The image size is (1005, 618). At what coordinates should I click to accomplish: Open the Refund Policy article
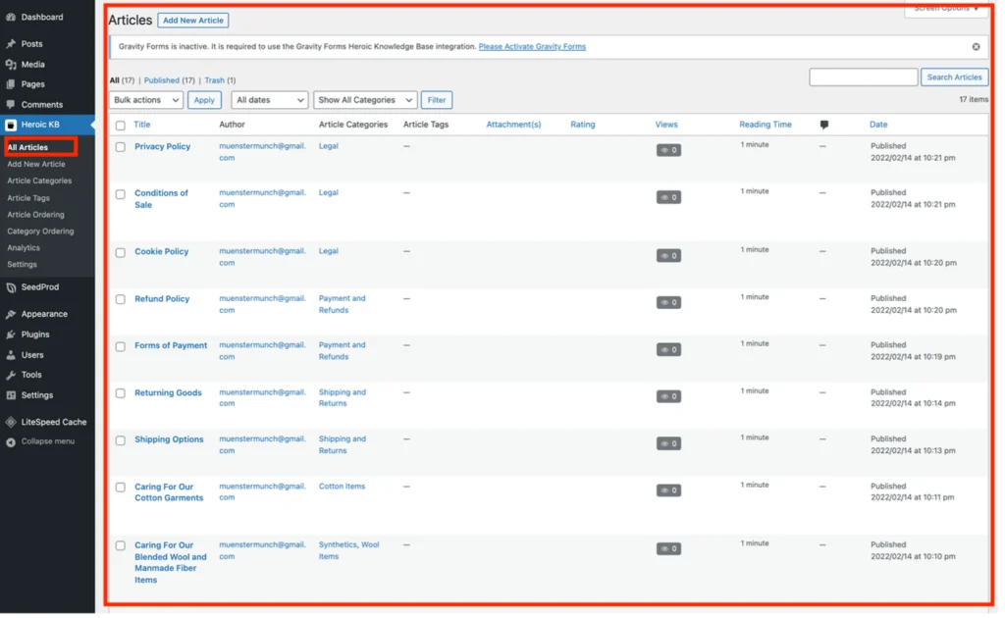[163, 300]
